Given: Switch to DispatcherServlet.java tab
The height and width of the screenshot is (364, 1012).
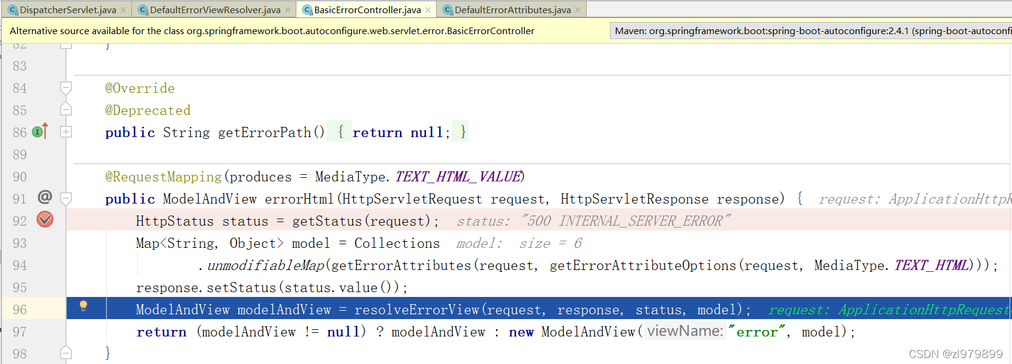Looking at the screenshot, I should point(68,10).
